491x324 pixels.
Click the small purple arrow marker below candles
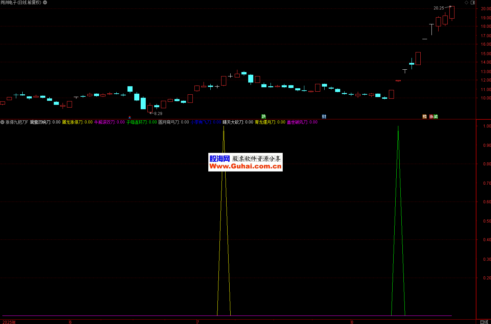pyautogui.click(x=130, y=117)
